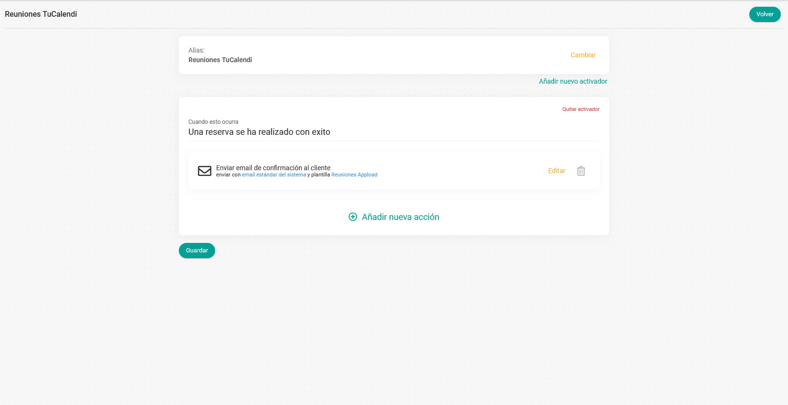The width and height of the screenshot is (788, 405).
Task: Delete the email action with trash icon
Action: coord(581,171)
